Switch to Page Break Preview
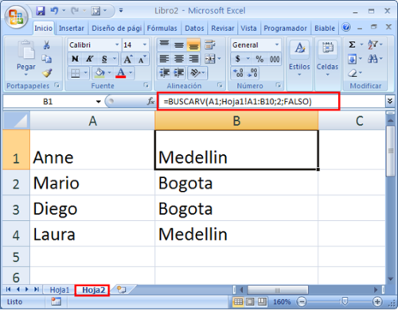The height and width of the screenshot is (310, 398). point(262,301)
